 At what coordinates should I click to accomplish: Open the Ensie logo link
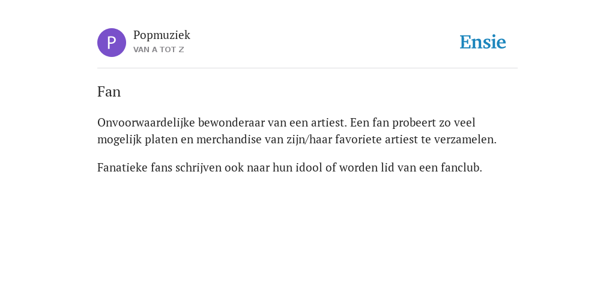[483, 43]
